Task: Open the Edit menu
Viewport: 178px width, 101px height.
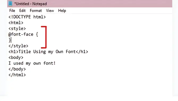Action: [x=22, y=11]
